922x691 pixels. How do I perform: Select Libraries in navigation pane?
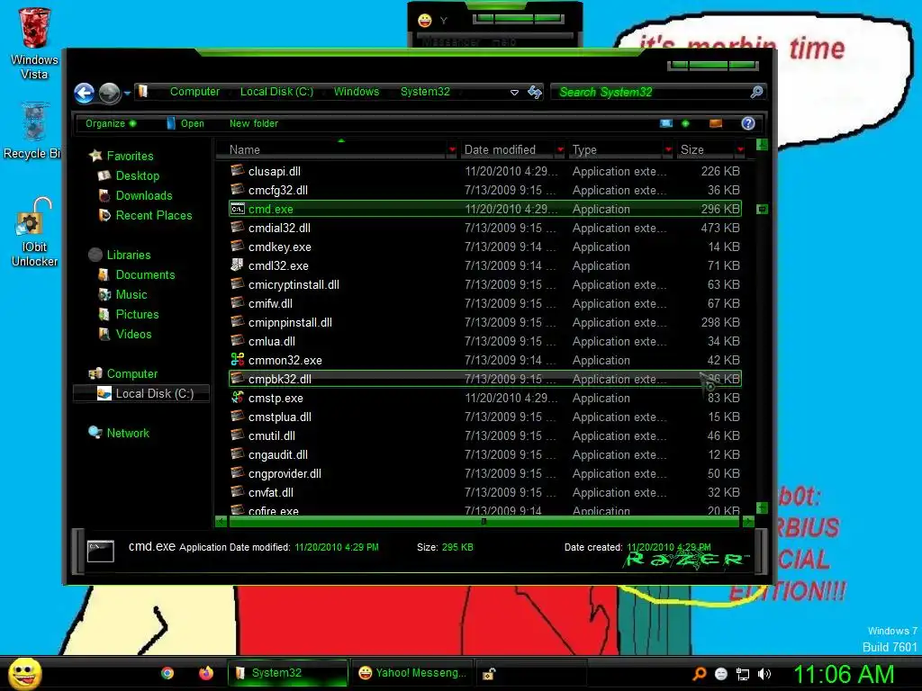pos(129,255)
